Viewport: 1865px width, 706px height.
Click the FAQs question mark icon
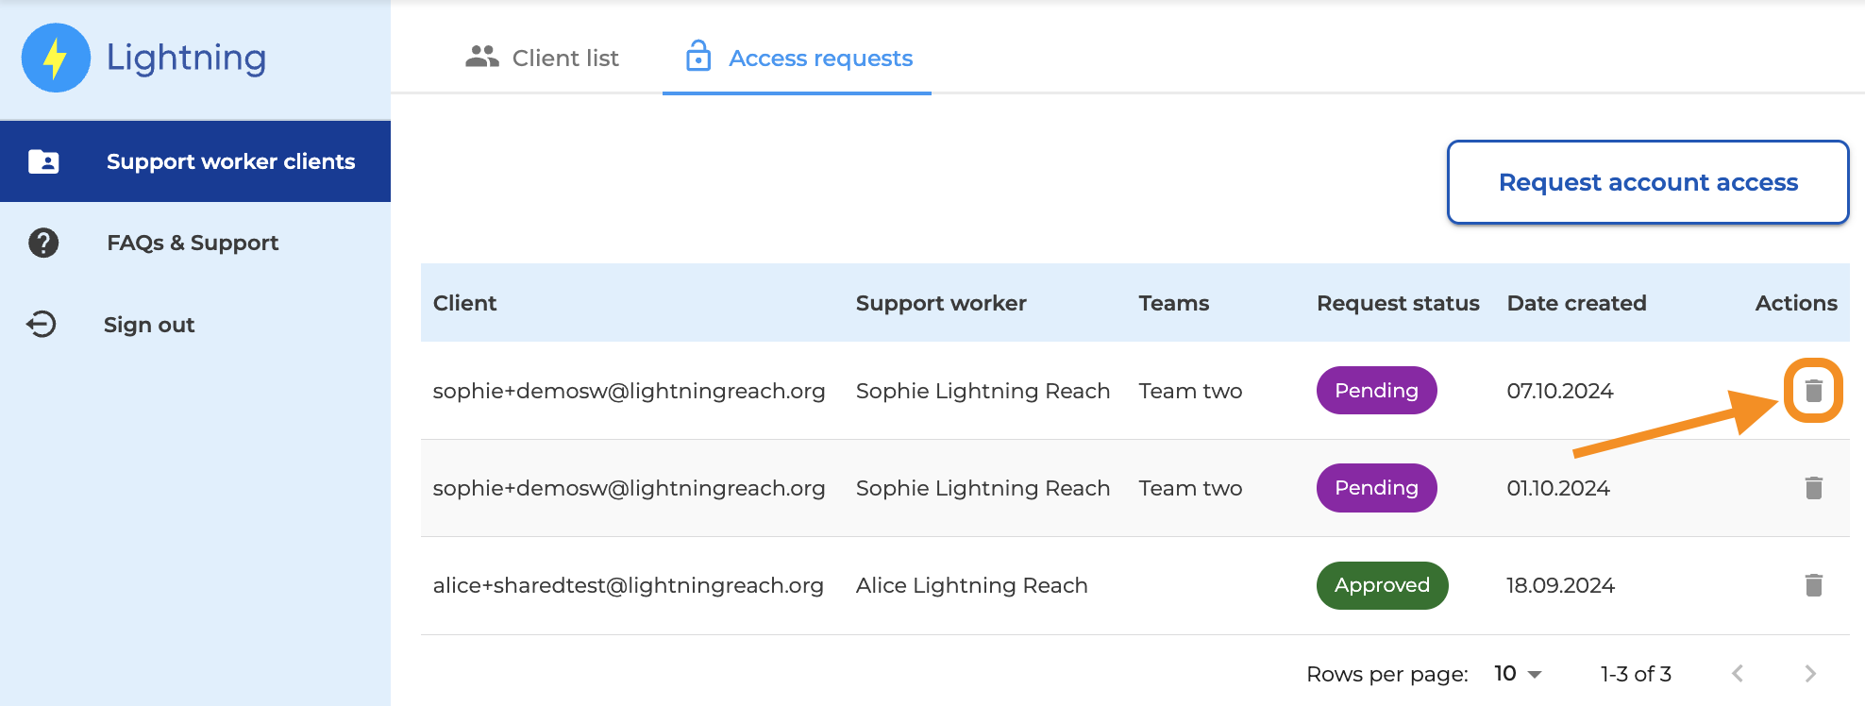(x=43, y=243)
